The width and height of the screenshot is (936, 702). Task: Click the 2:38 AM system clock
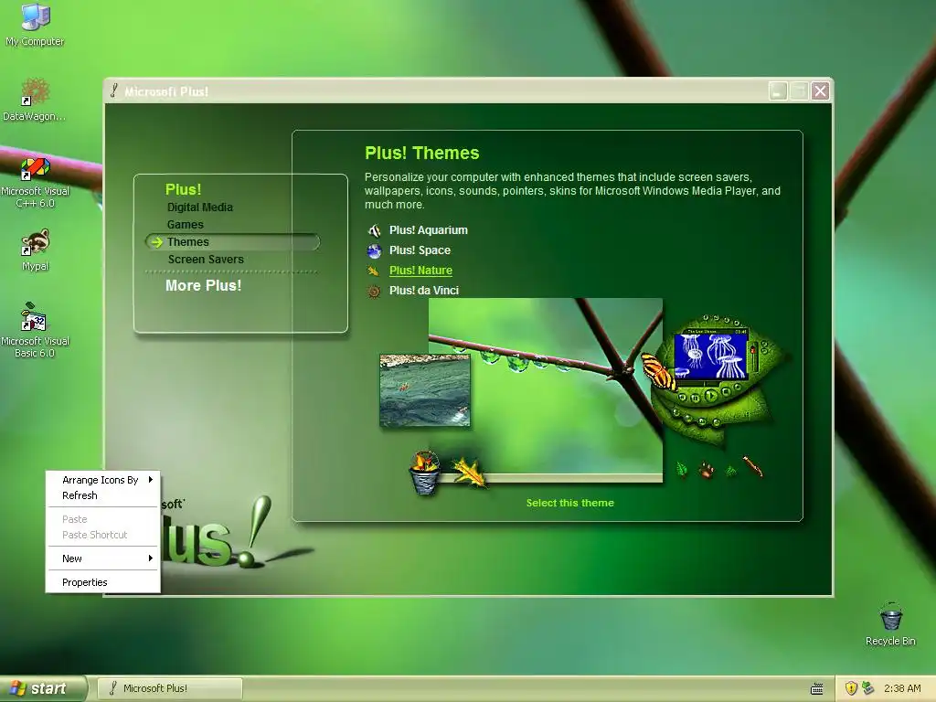point(902,688)
